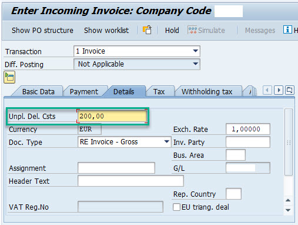
Task: Click Show worklist button
Action: (x=106, y=31)
